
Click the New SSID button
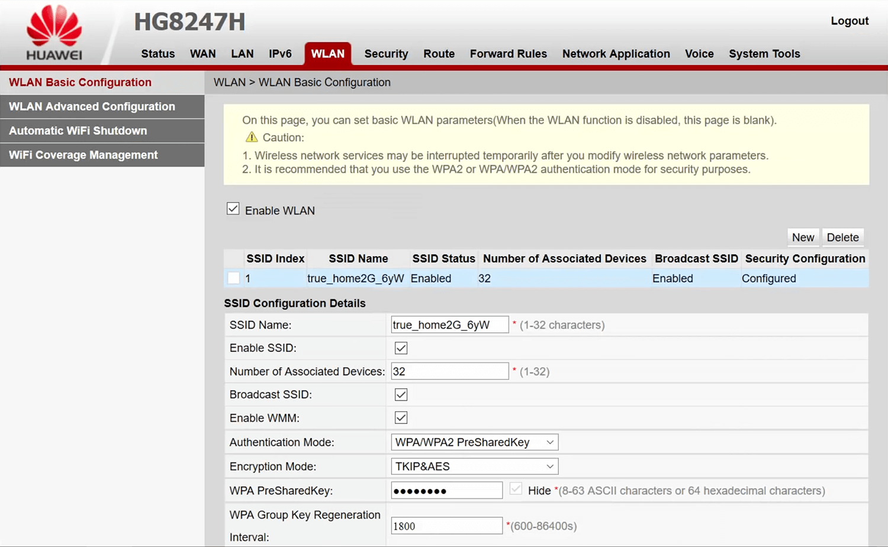click(x=803, y=237)
